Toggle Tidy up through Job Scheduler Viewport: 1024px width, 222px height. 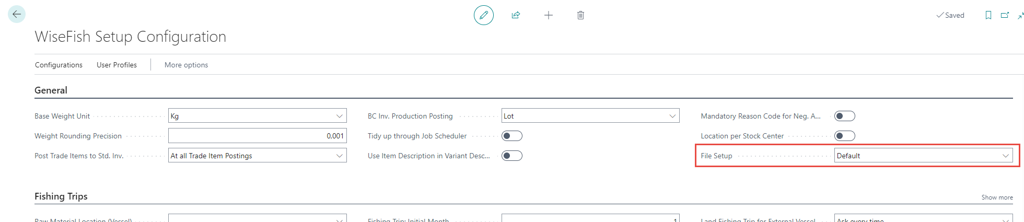[x=512, y=136]
